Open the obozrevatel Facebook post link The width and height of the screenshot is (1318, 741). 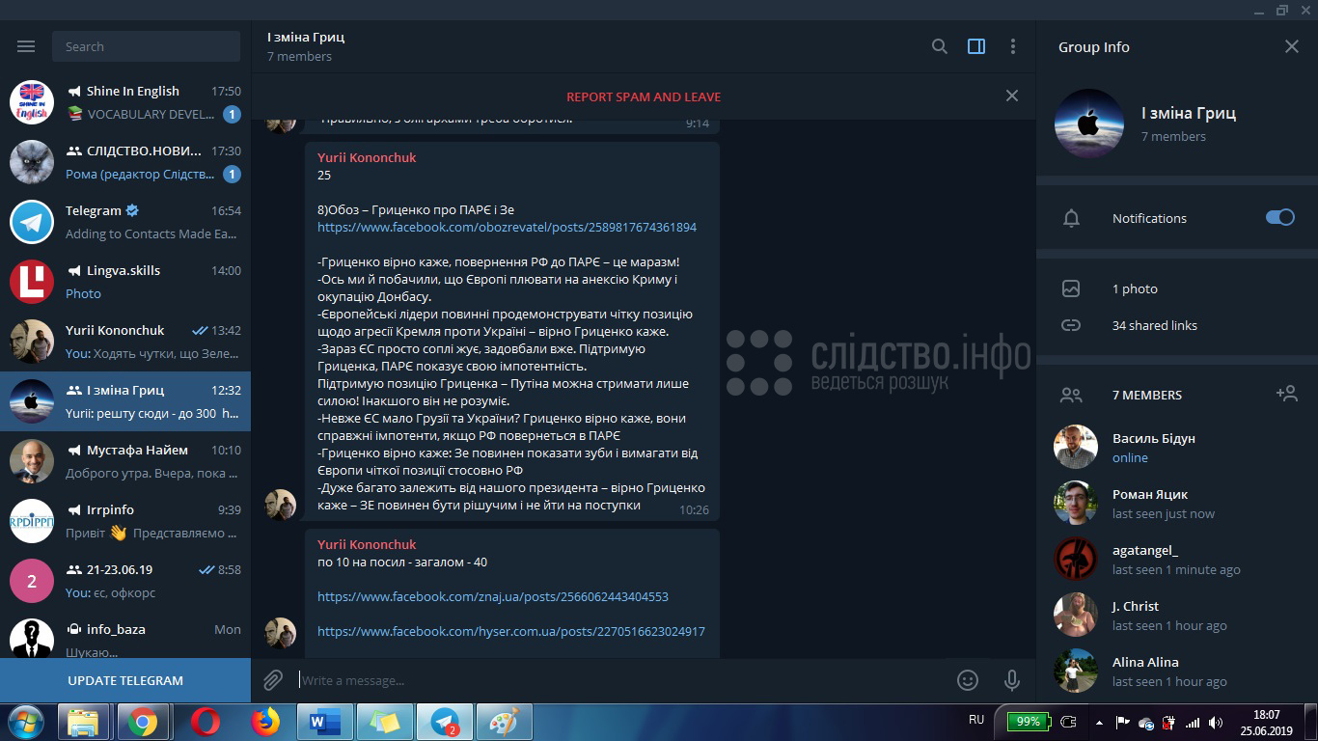pyautogui.click(x=507, y=227)
